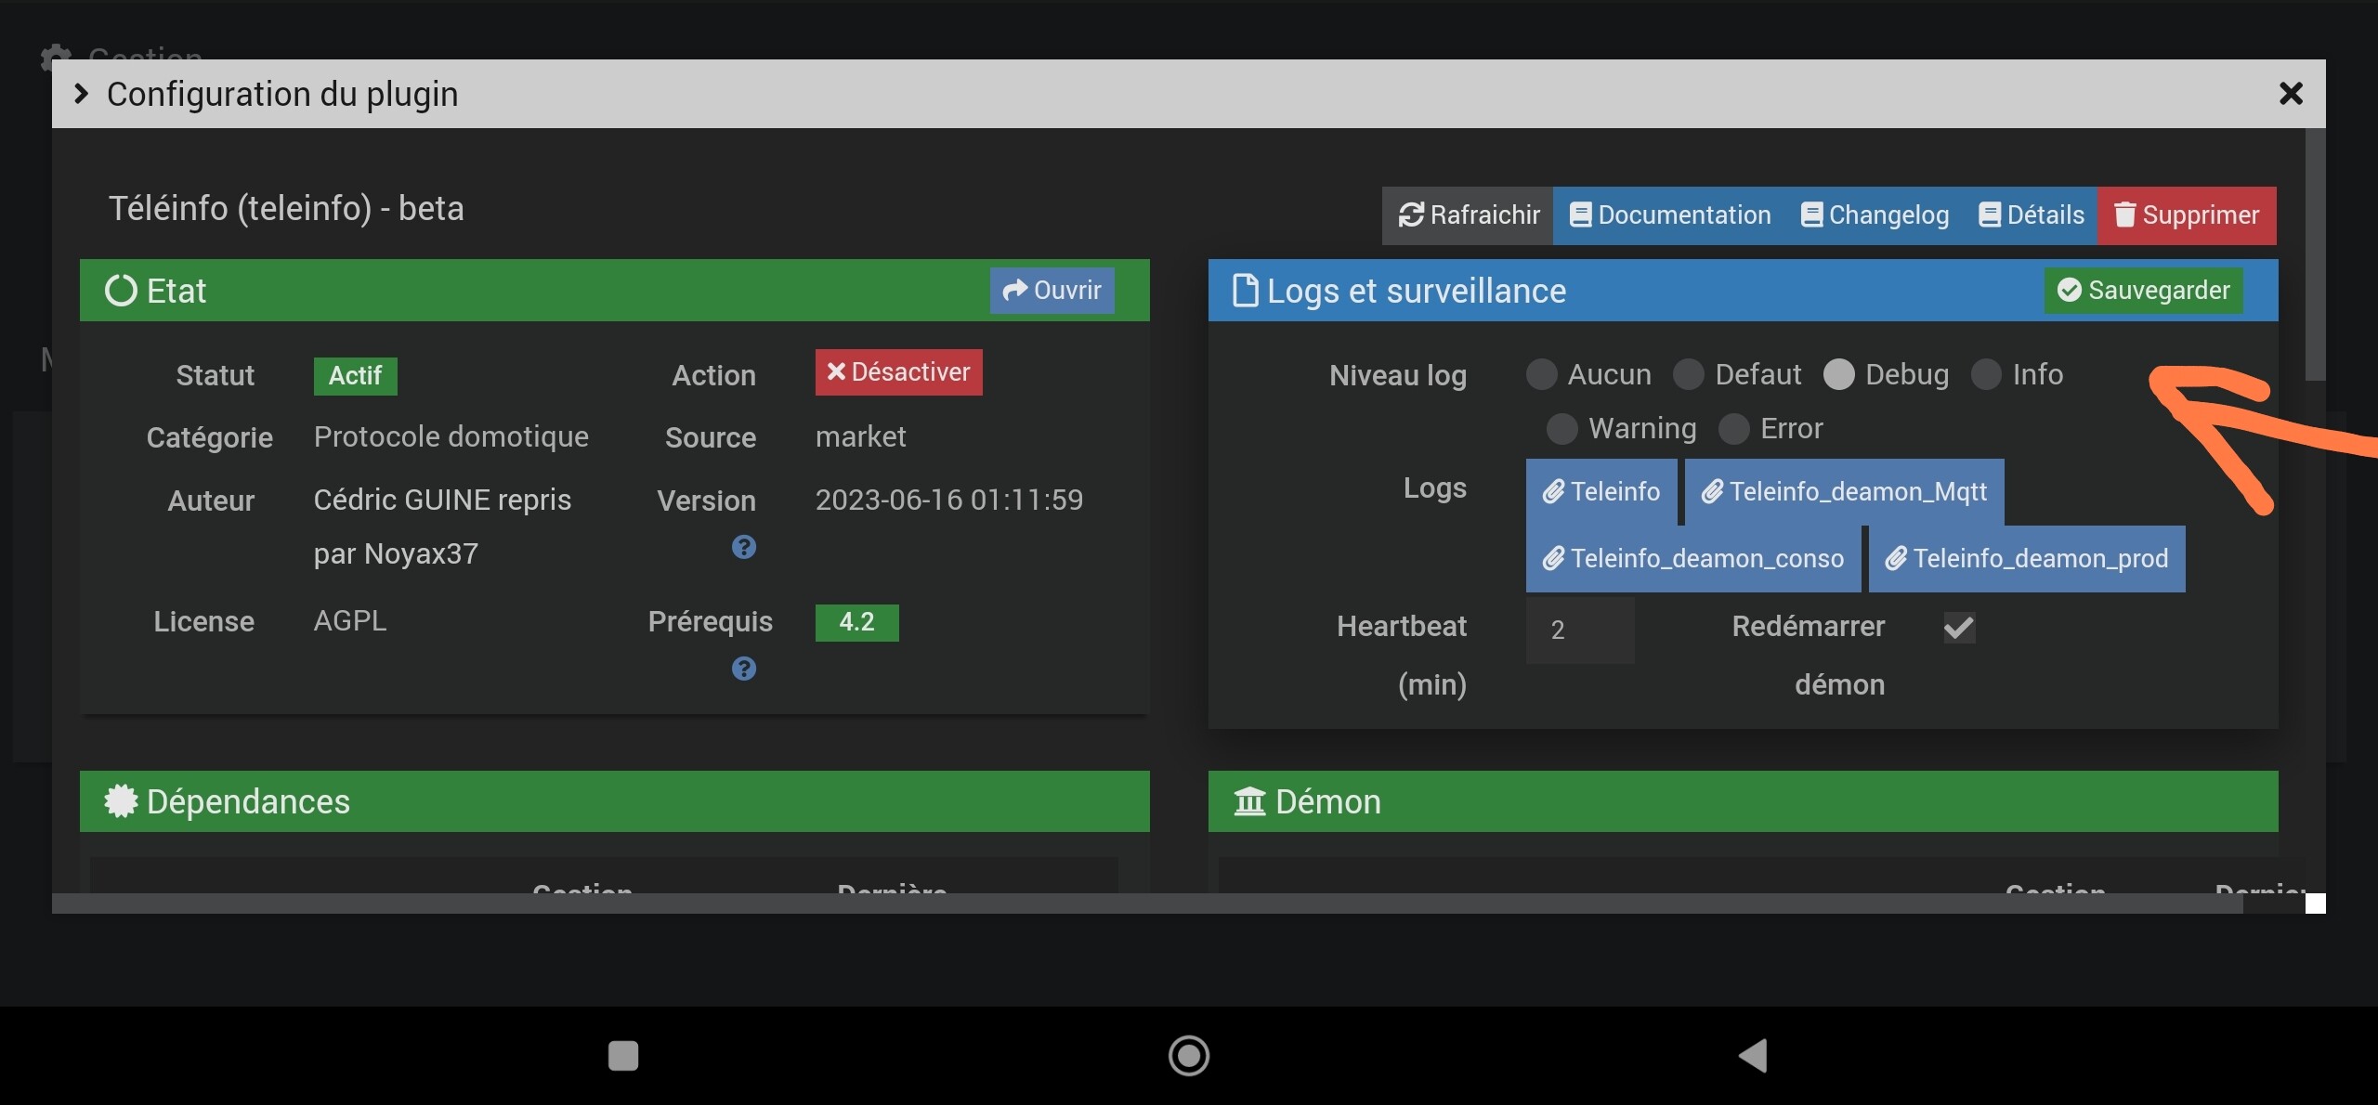Tap the Android recent apps square icon

click(622, 1056)
